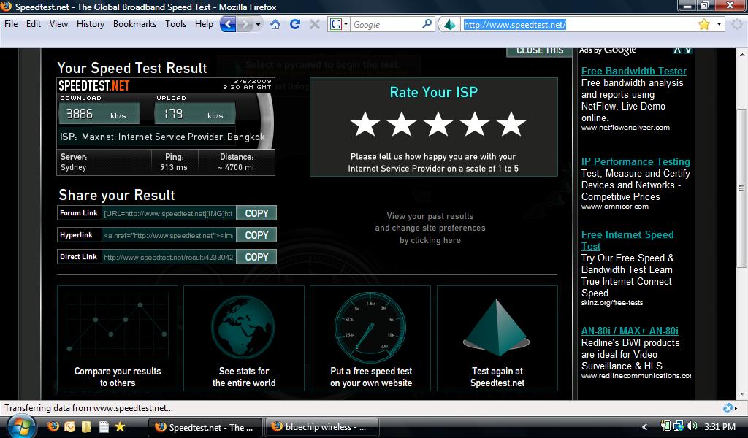Click the Stop loading X icon

click(315, 24)
